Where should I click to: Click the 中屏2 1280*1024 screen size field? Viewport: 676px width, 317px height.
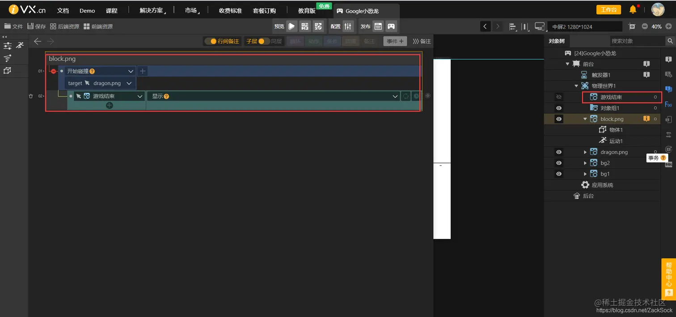pos(585,26)
